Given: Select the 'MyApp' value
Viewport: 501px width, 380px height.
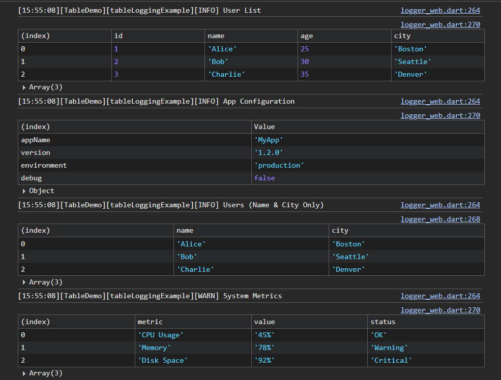Looking at the screenshot, I should 269,140.
